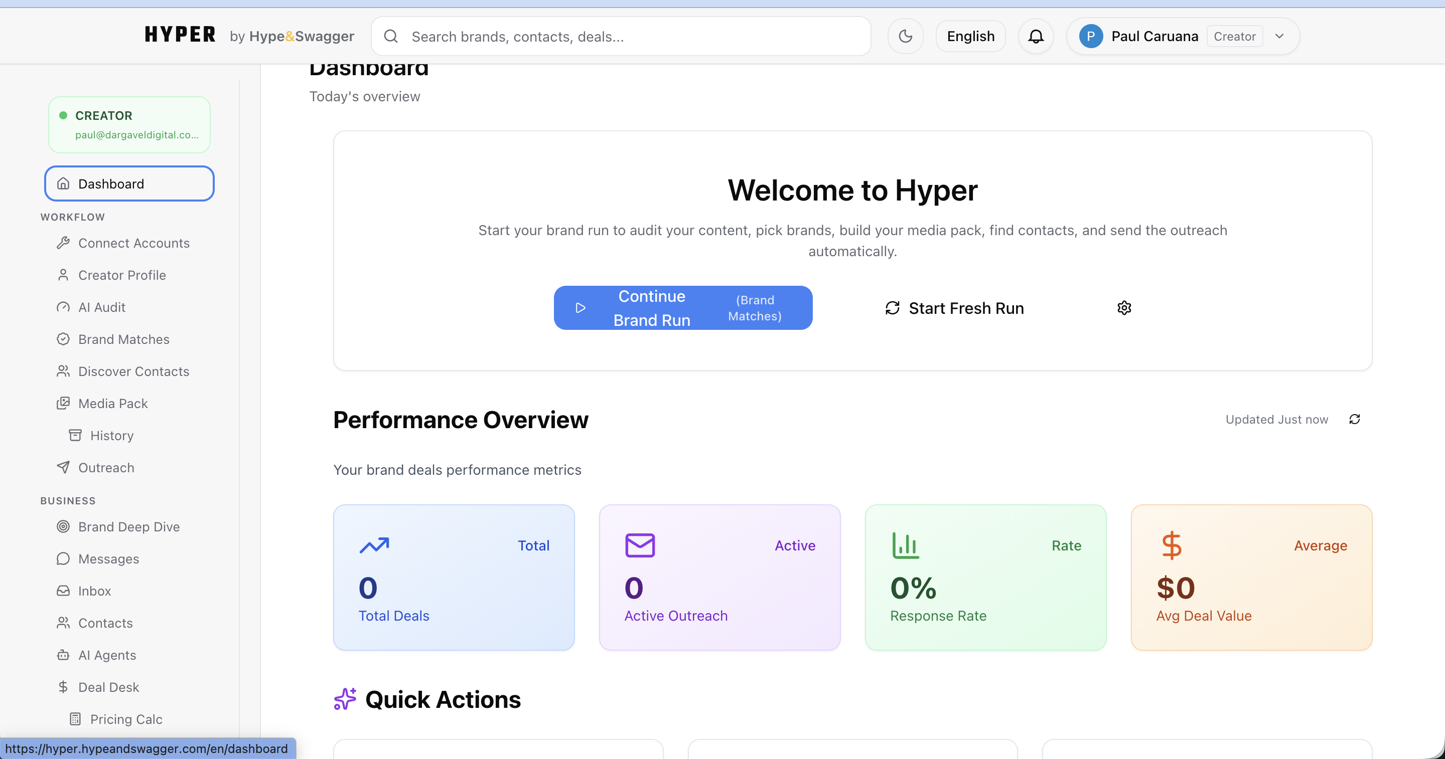The height and width of the screenshot is (759, 1445).
Task: Open Brand Matches from the sidebar
Action: pyautogui.click(x=123, y=339)
